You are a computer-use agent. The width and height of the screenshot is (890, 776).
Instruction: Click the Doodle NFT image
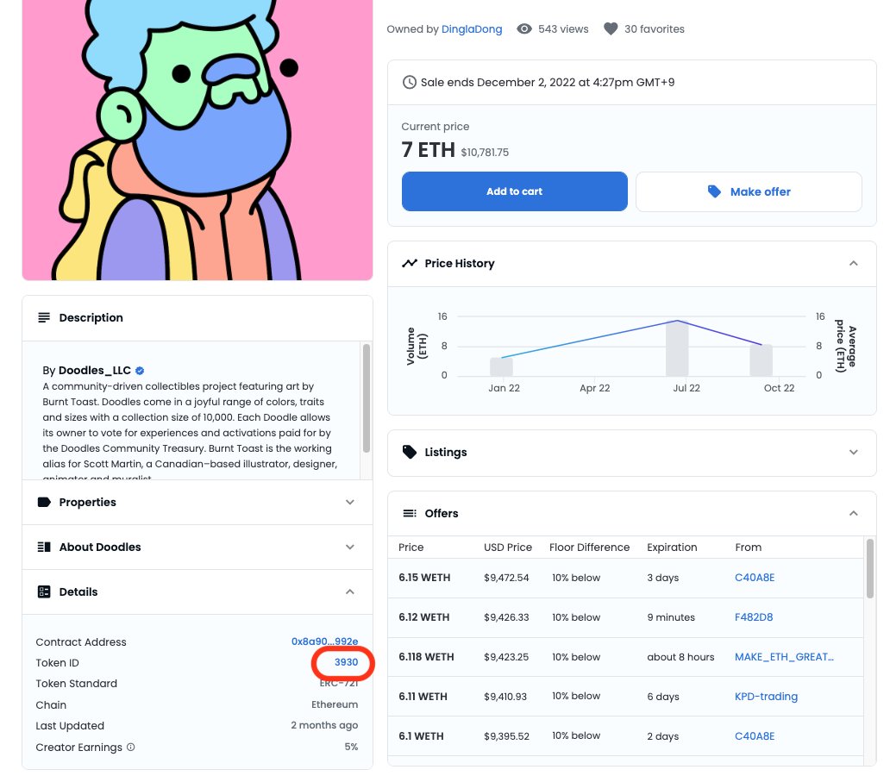click(197, 140)
